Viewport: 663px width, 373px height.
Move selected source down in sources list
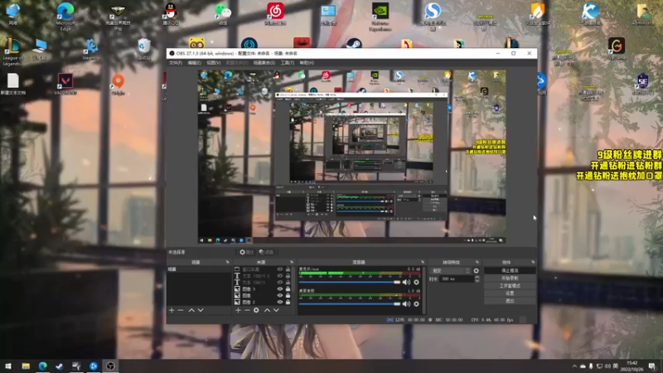tap(276, 310)
